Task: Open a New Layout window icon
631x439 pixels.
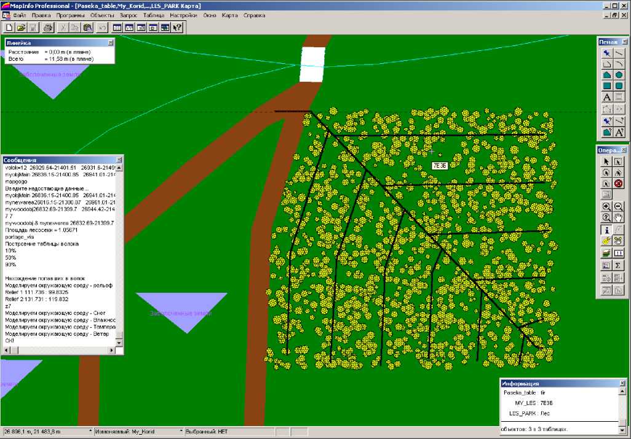Action: click(153, 28)
